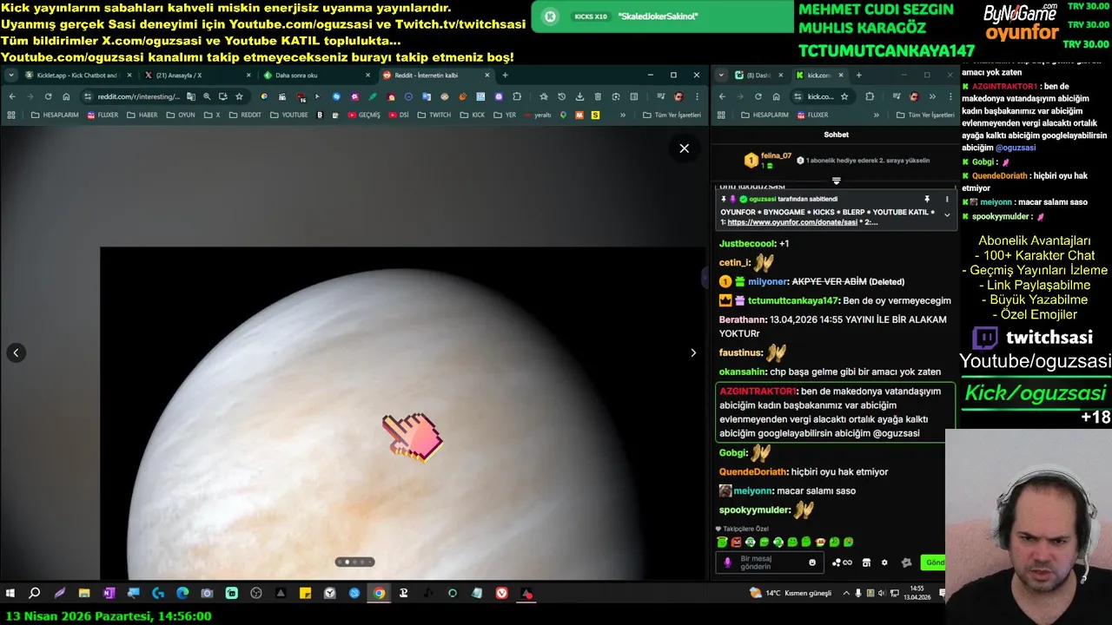Bookmark the Reddit page with star

pos(239,96)
